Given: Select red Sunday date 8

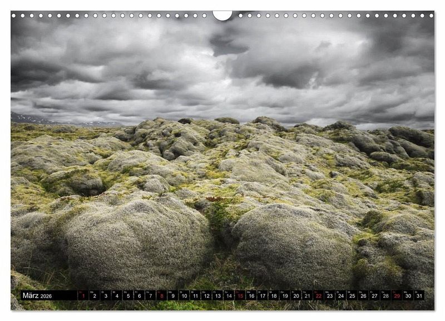Looking at the screenshot, I should (x=161, y=295).
